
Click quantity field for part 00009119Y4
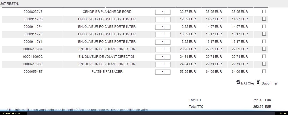[163, 42]
